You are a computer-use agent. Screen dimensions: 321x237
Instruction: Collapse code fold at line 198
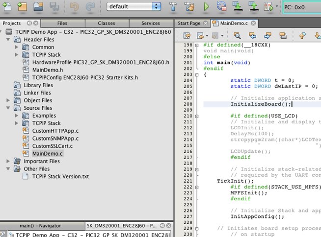click(x=197, y=45)
